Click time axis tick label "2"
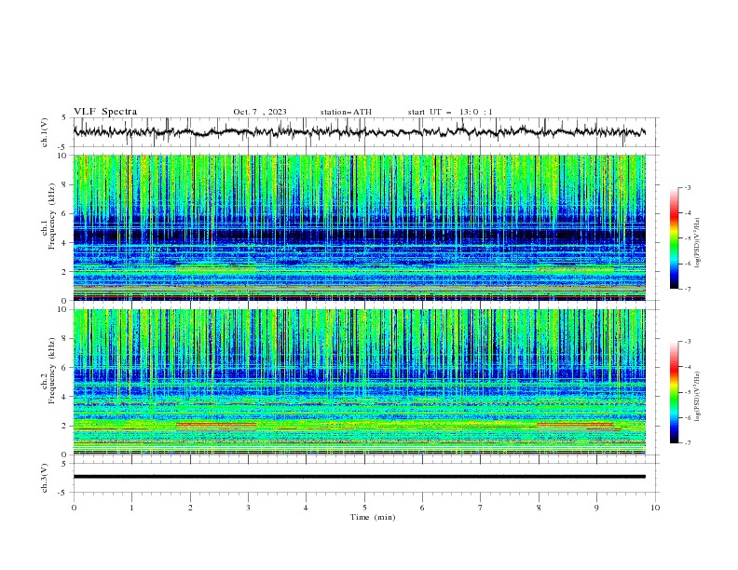The image size is (738, 570). 190,508
